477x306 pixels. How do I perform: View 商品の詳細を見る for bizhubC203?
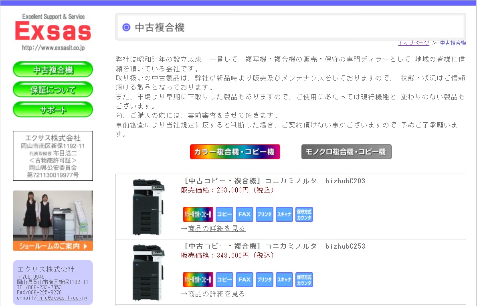216,228
